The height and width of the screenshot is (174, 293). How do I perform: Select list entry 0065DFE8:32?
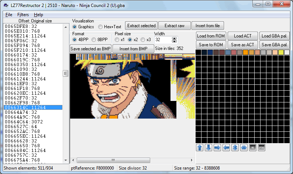coord(33,26)
